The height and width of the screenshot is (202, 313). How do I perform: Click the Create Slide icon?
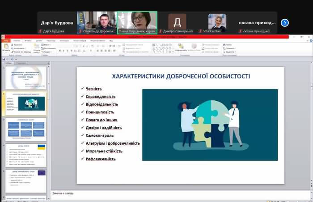pos(37,47)
